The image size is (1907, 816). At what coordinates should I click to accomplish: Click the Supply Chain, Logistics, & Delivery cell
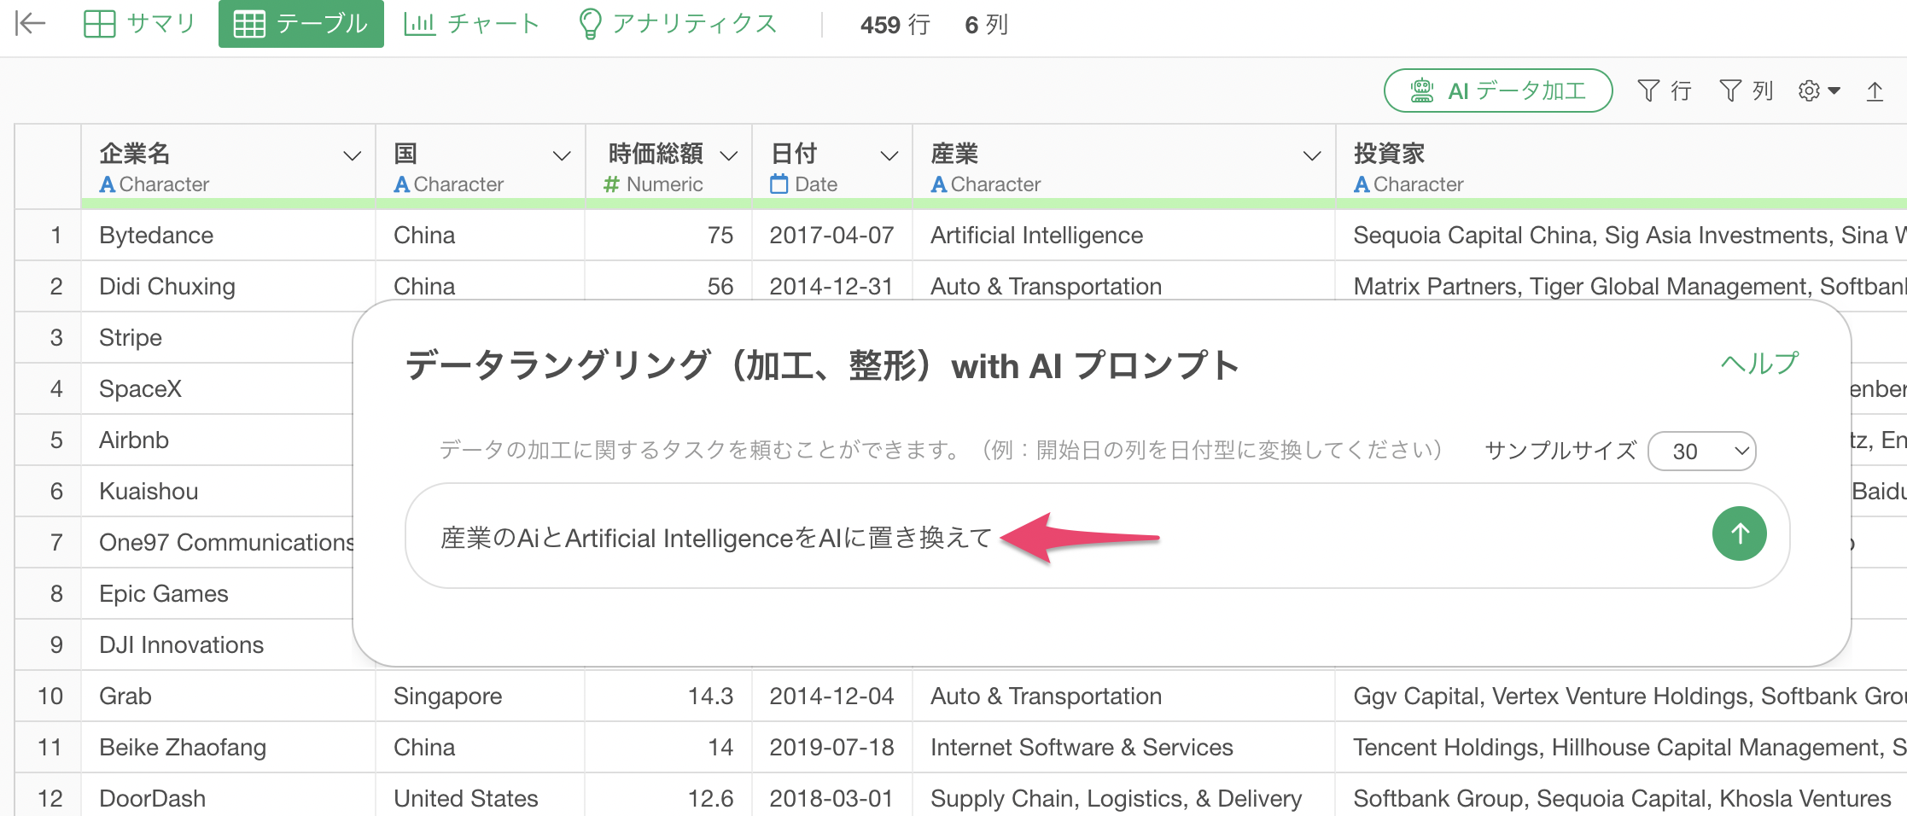coord(1123,796)
